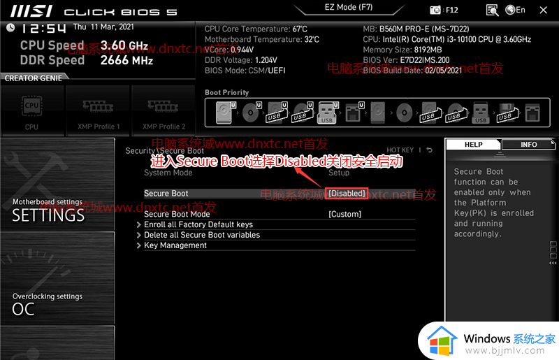Collapse help panel with the <<< arrows

pyautogui.click(x=553, y=264)
